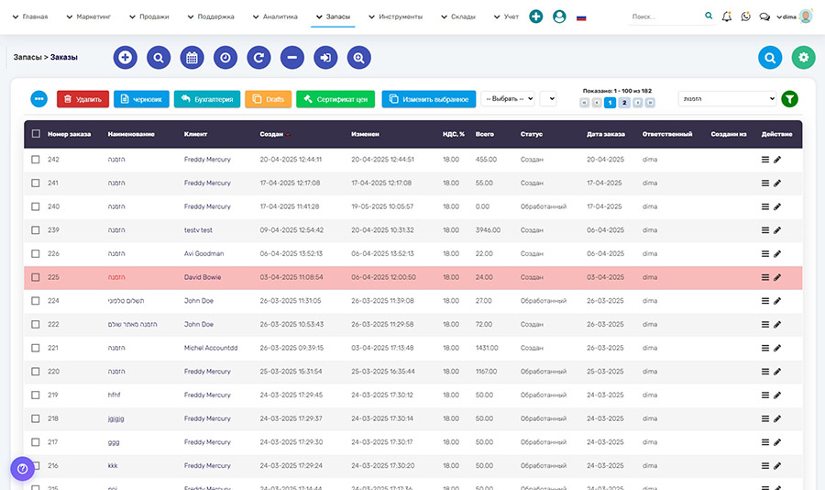Click the red Удалить button

pos(82,99)
